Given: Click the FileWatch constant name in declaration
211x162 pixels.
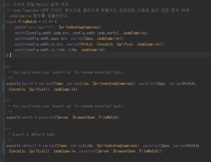Looking at the screenshot, I should tap(27, 22).
